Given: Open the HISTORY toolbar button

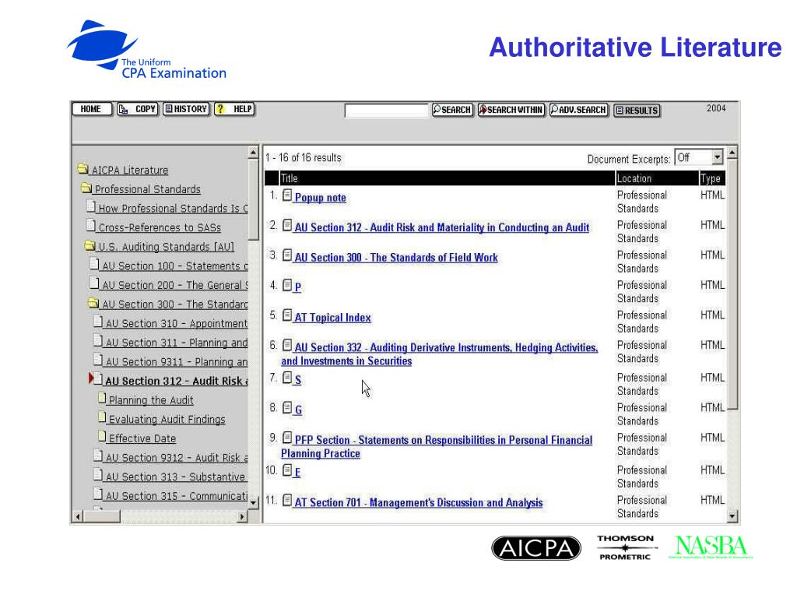Looking at the screenshot, I should point(186,109).
